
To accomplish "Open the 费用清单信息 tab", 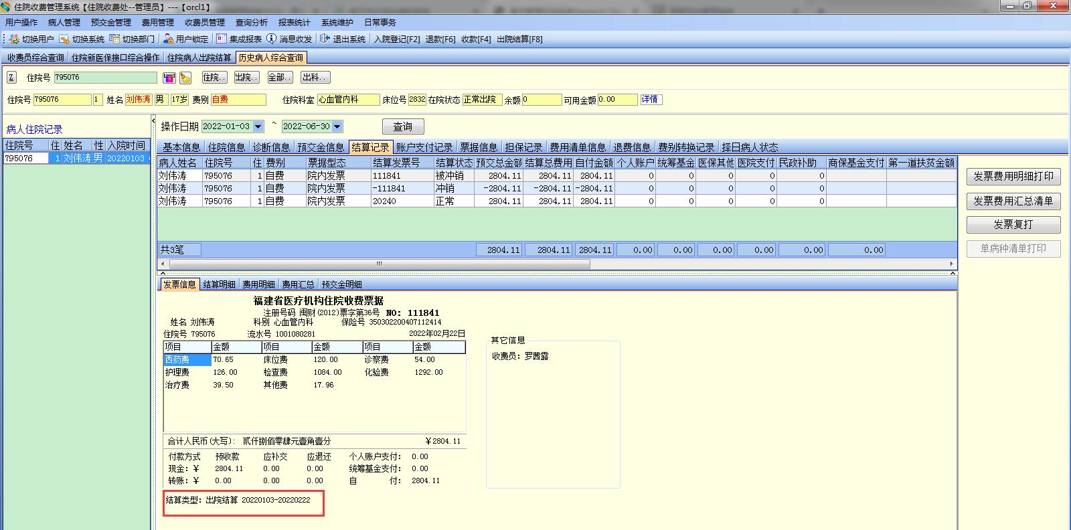I will [578, 147].
